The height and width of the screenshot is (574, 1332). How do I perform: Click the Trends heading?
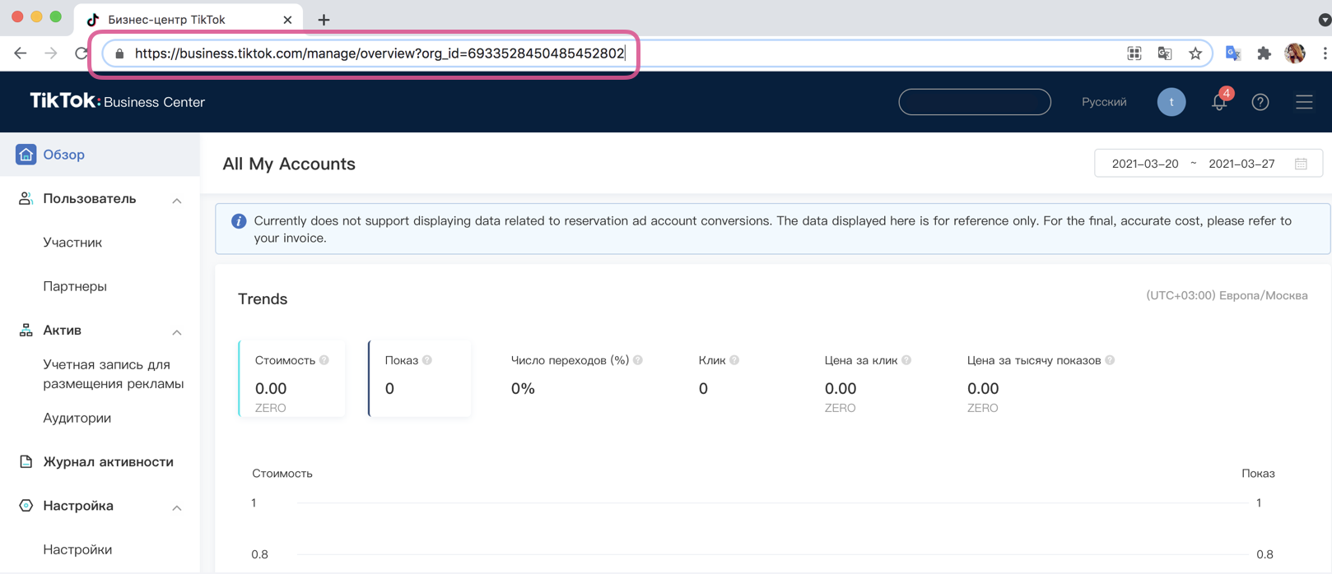pos(263,299)
